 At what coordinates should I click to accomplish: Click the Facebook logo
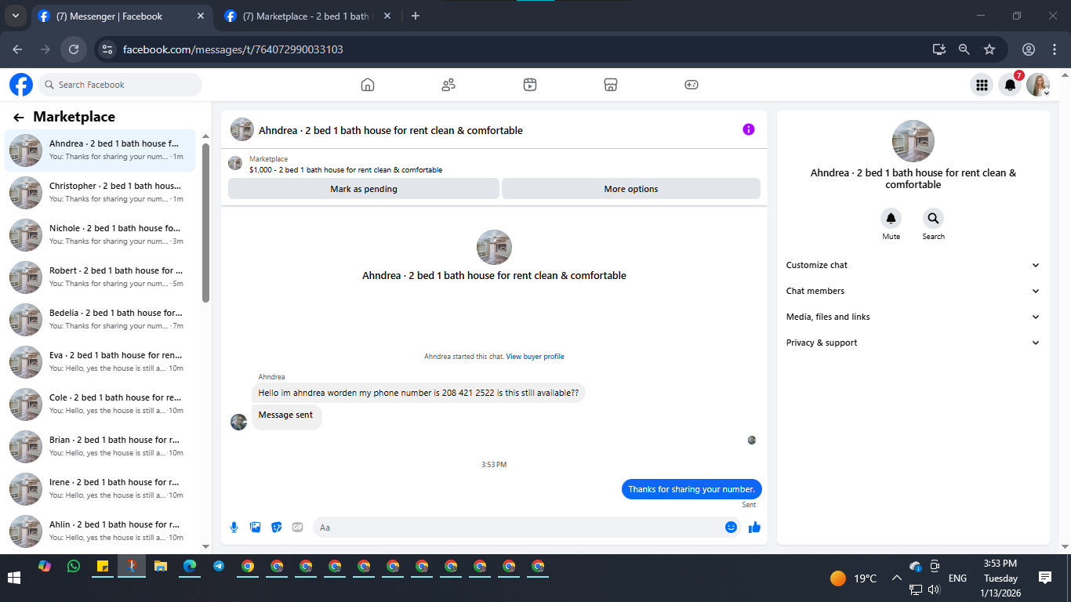pos(21,85)
